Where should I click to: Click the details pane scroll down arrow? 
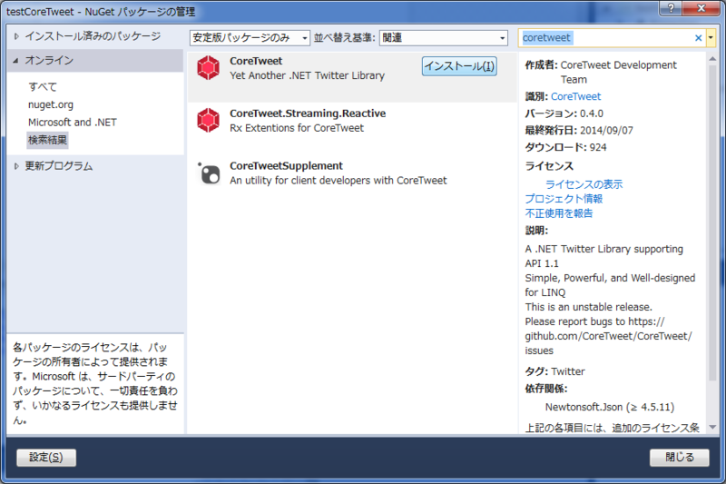pyautogui.click(x=712, y=427)
